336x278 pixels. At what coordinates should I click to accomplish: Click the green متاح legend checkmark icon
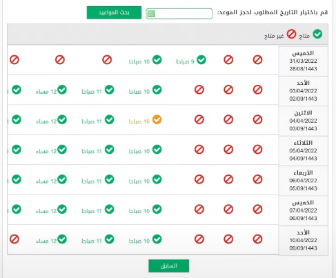click(x=317, y=34)
